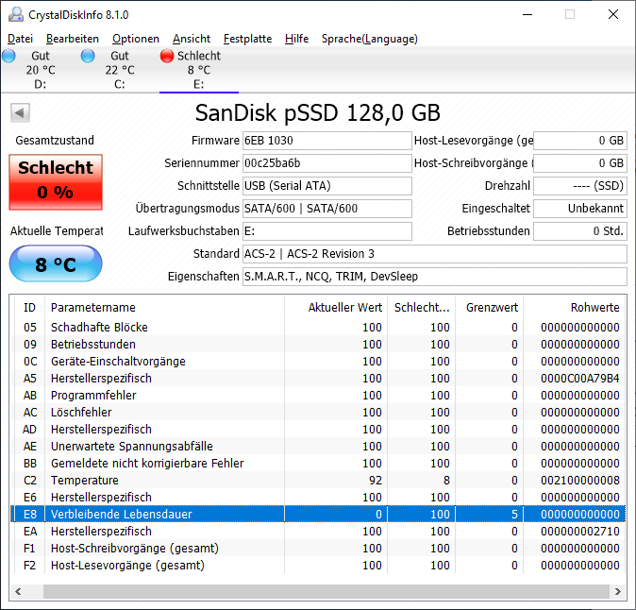Minimize the CrystalDiskInfo window
Image resolution: width=636 pixels, height=610 pixels.
[x=527, y=14]
